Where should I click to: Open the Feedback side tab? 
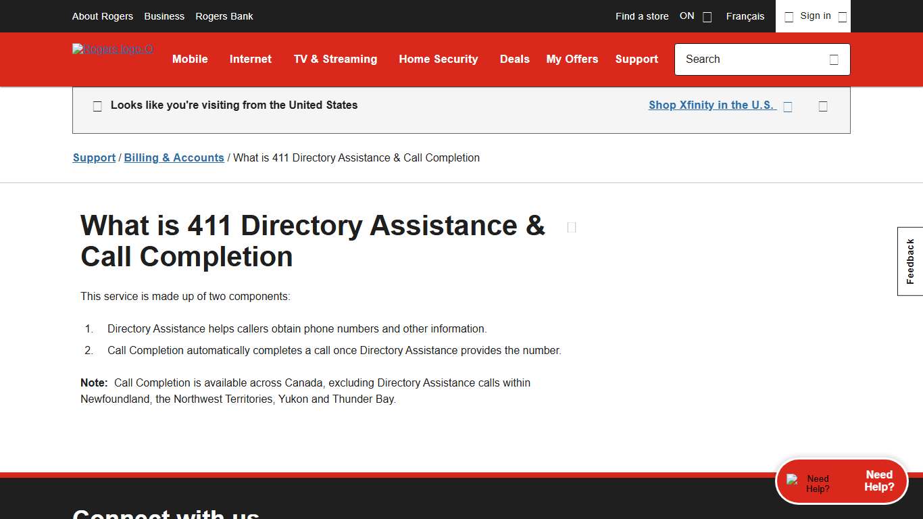pyautogui.click(x=909, y=261)
